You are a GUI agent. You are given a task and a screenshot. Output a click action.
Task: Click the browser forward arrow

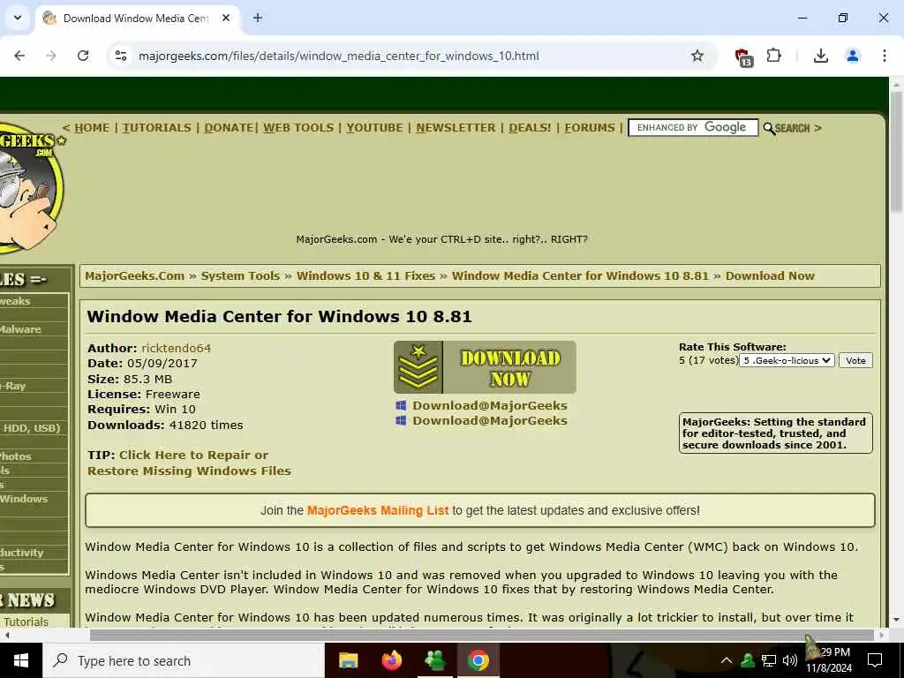[x=51, y=56]
